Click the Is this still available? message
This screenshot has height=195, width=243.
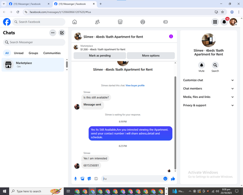pos(96,97)
